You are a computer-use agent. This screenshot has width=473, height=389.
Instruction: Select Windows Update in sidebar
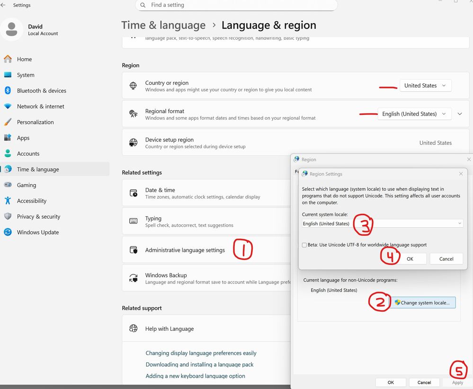click(x=55, y=232)
